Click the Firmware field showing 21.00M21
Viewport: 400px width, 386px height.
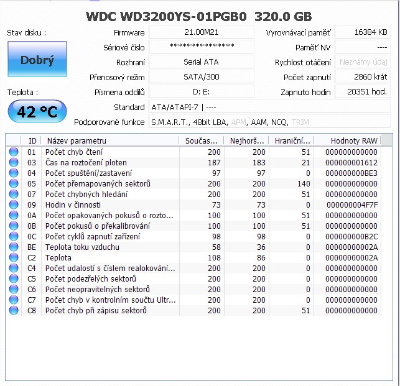(202, 32)
